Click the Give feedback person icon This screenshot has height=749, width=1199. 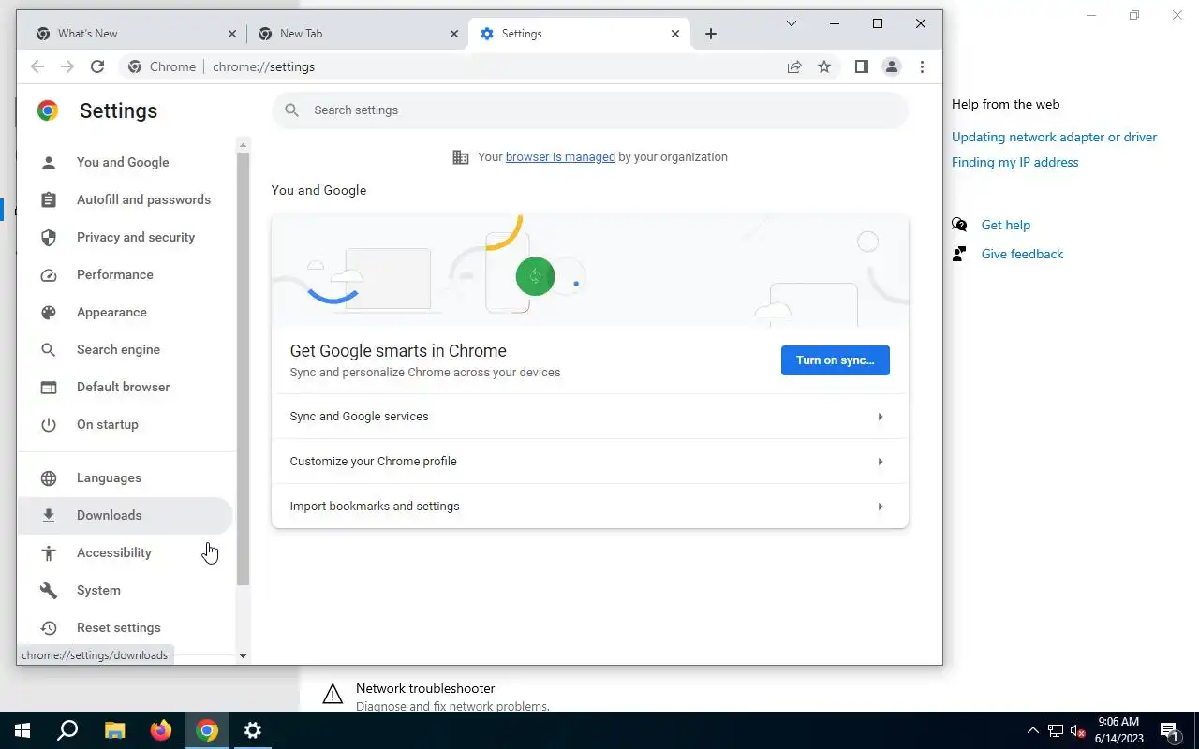click(x=959, y=254)
